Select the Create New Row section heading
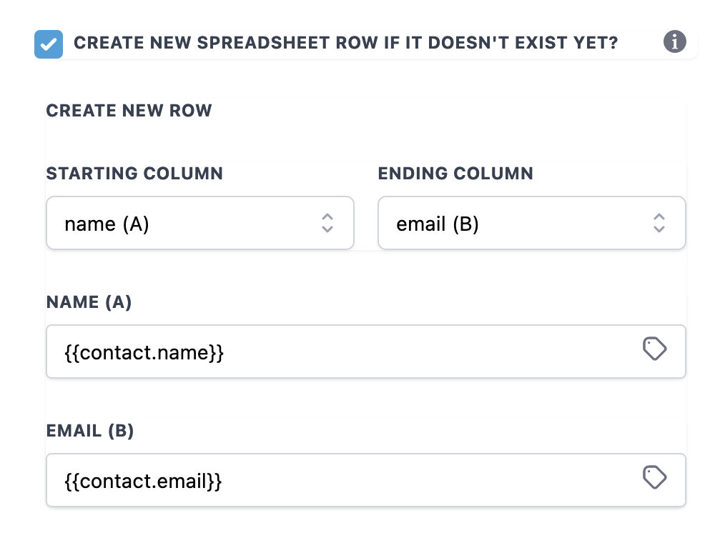The height and width of the screenshot is (543, 725). click(x=129, y=111)
